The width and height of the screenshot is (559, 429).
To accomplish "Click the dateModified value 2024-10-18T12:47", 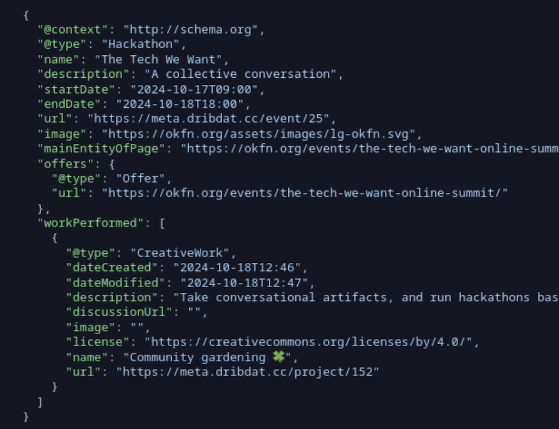I will click(248, 282).
